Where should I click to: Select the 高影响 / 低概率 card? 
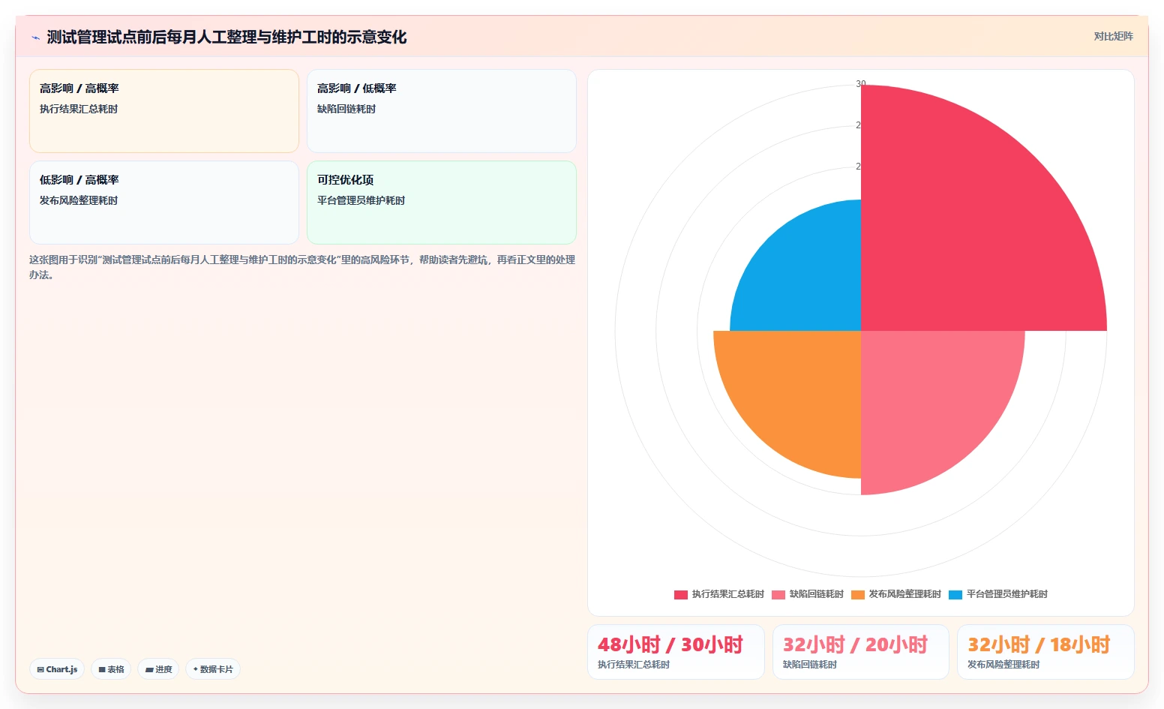[x=442, y=111]
